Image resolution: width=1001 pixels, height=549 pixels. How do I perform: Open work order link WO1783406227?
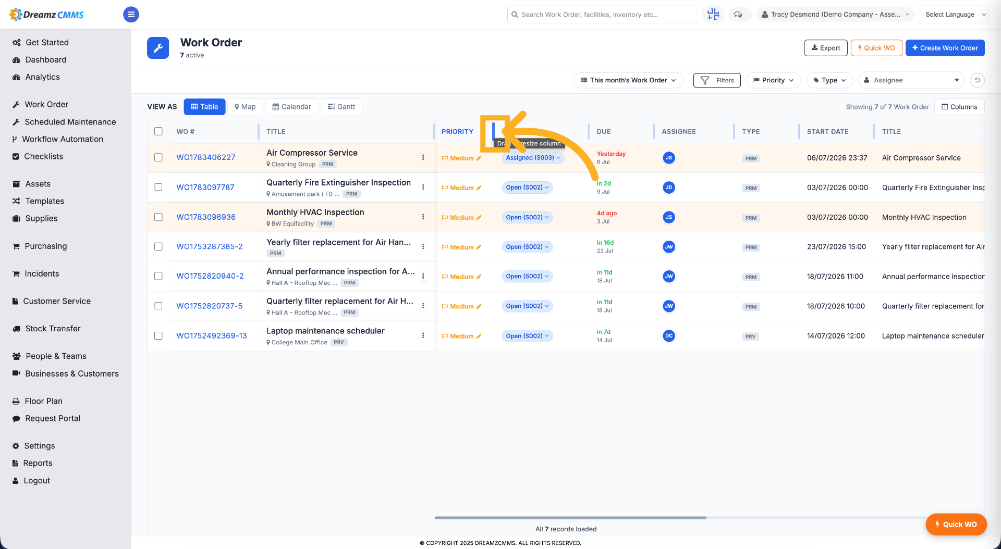tap(206, 157)
